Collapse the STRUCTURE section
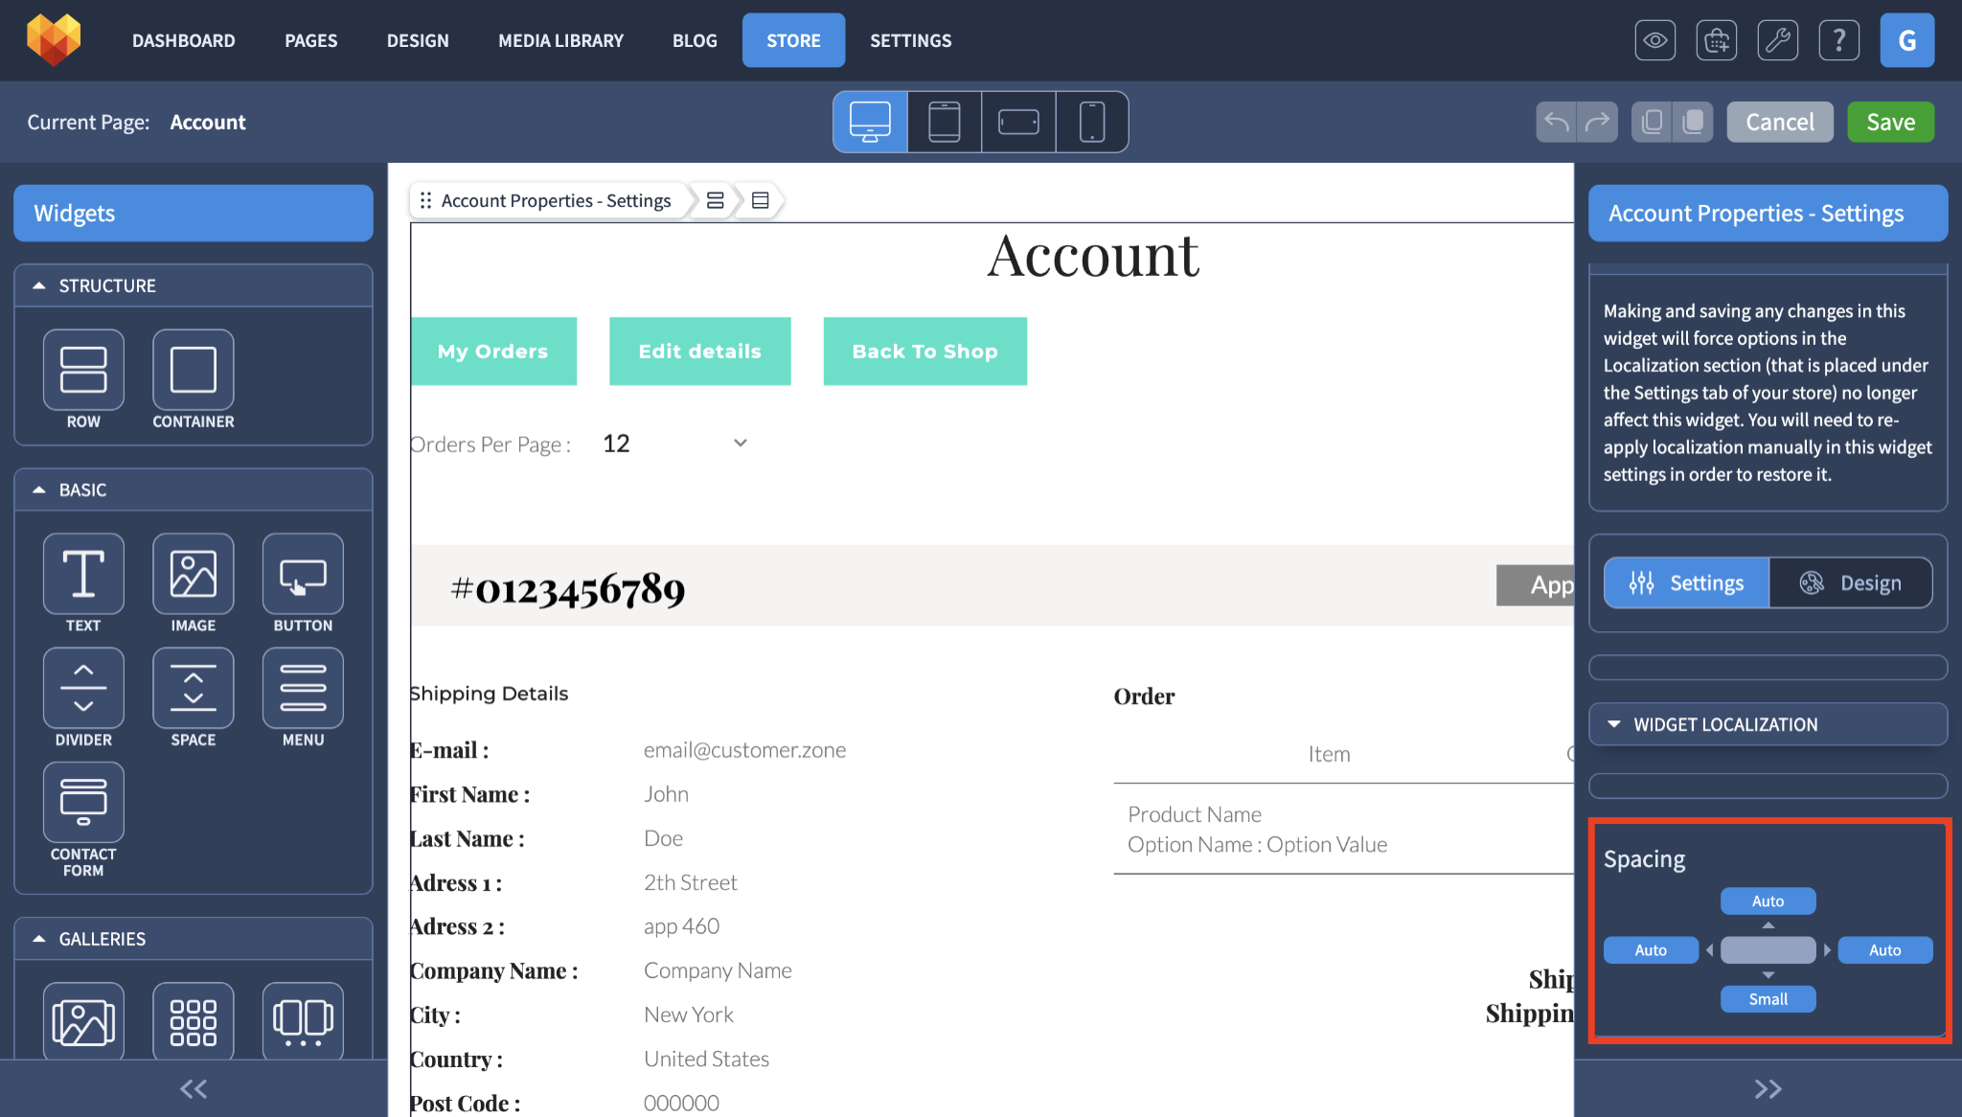Viewport: 1962px width, 1117px height. 38,285
